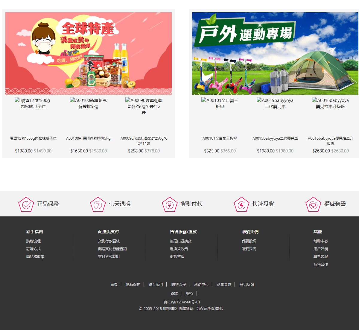Click the 權威榮譽 trophy badge icon
Viewport: 359px width, 330px height.
click(x=313, y=204)
